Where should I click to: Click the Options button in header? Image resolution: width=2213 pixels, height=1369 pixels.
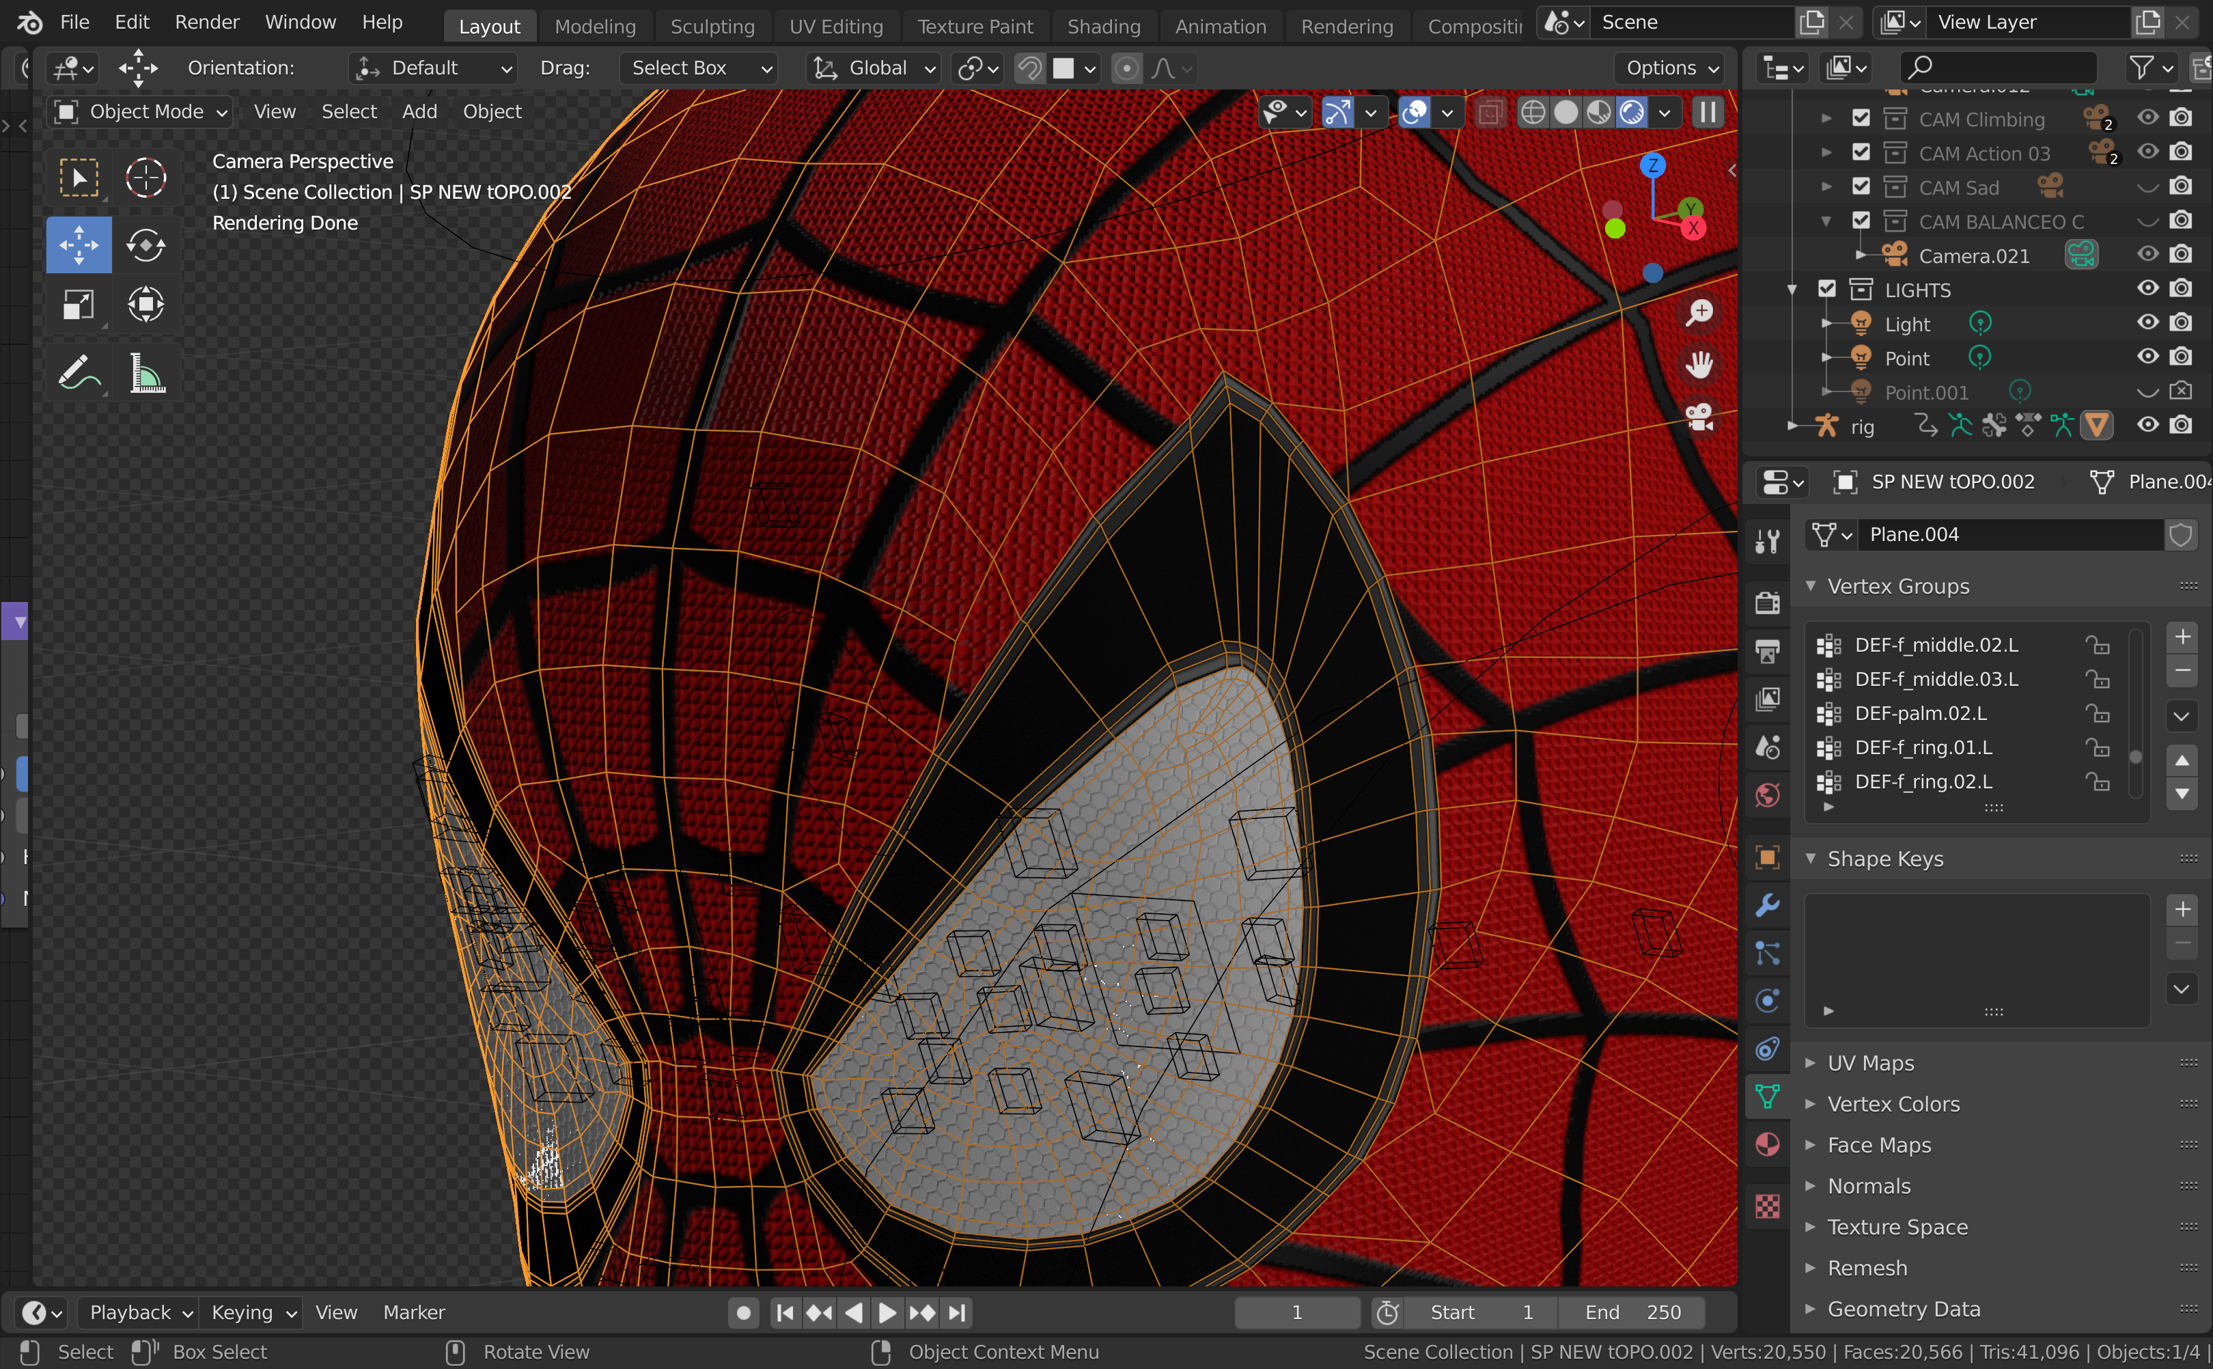point(1671,68)
